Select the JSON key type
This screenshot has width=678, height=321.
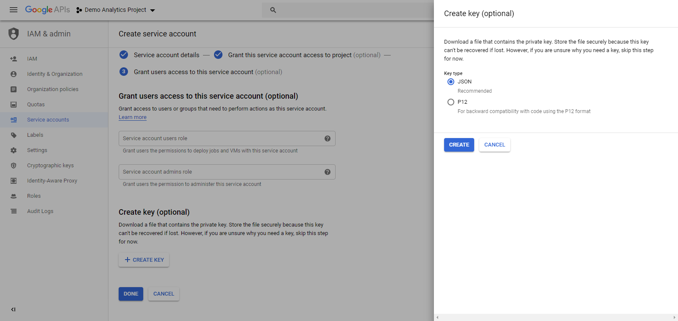pos(451,82)
